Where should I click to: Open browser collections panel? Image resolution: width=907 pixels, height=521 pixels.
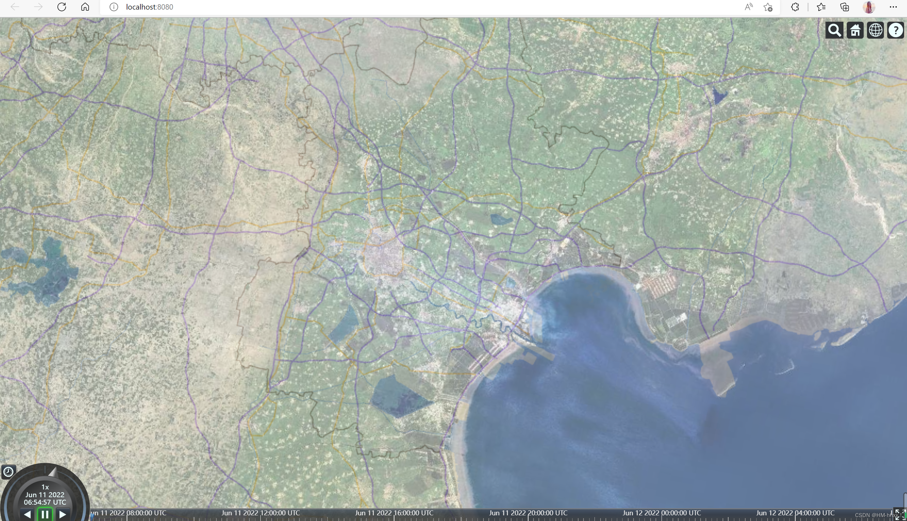point(845,7)
